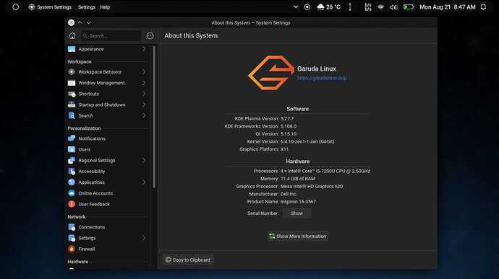Click the settings Search input field
The width and height of the screenshot is (499, 279).
point(111,36)
